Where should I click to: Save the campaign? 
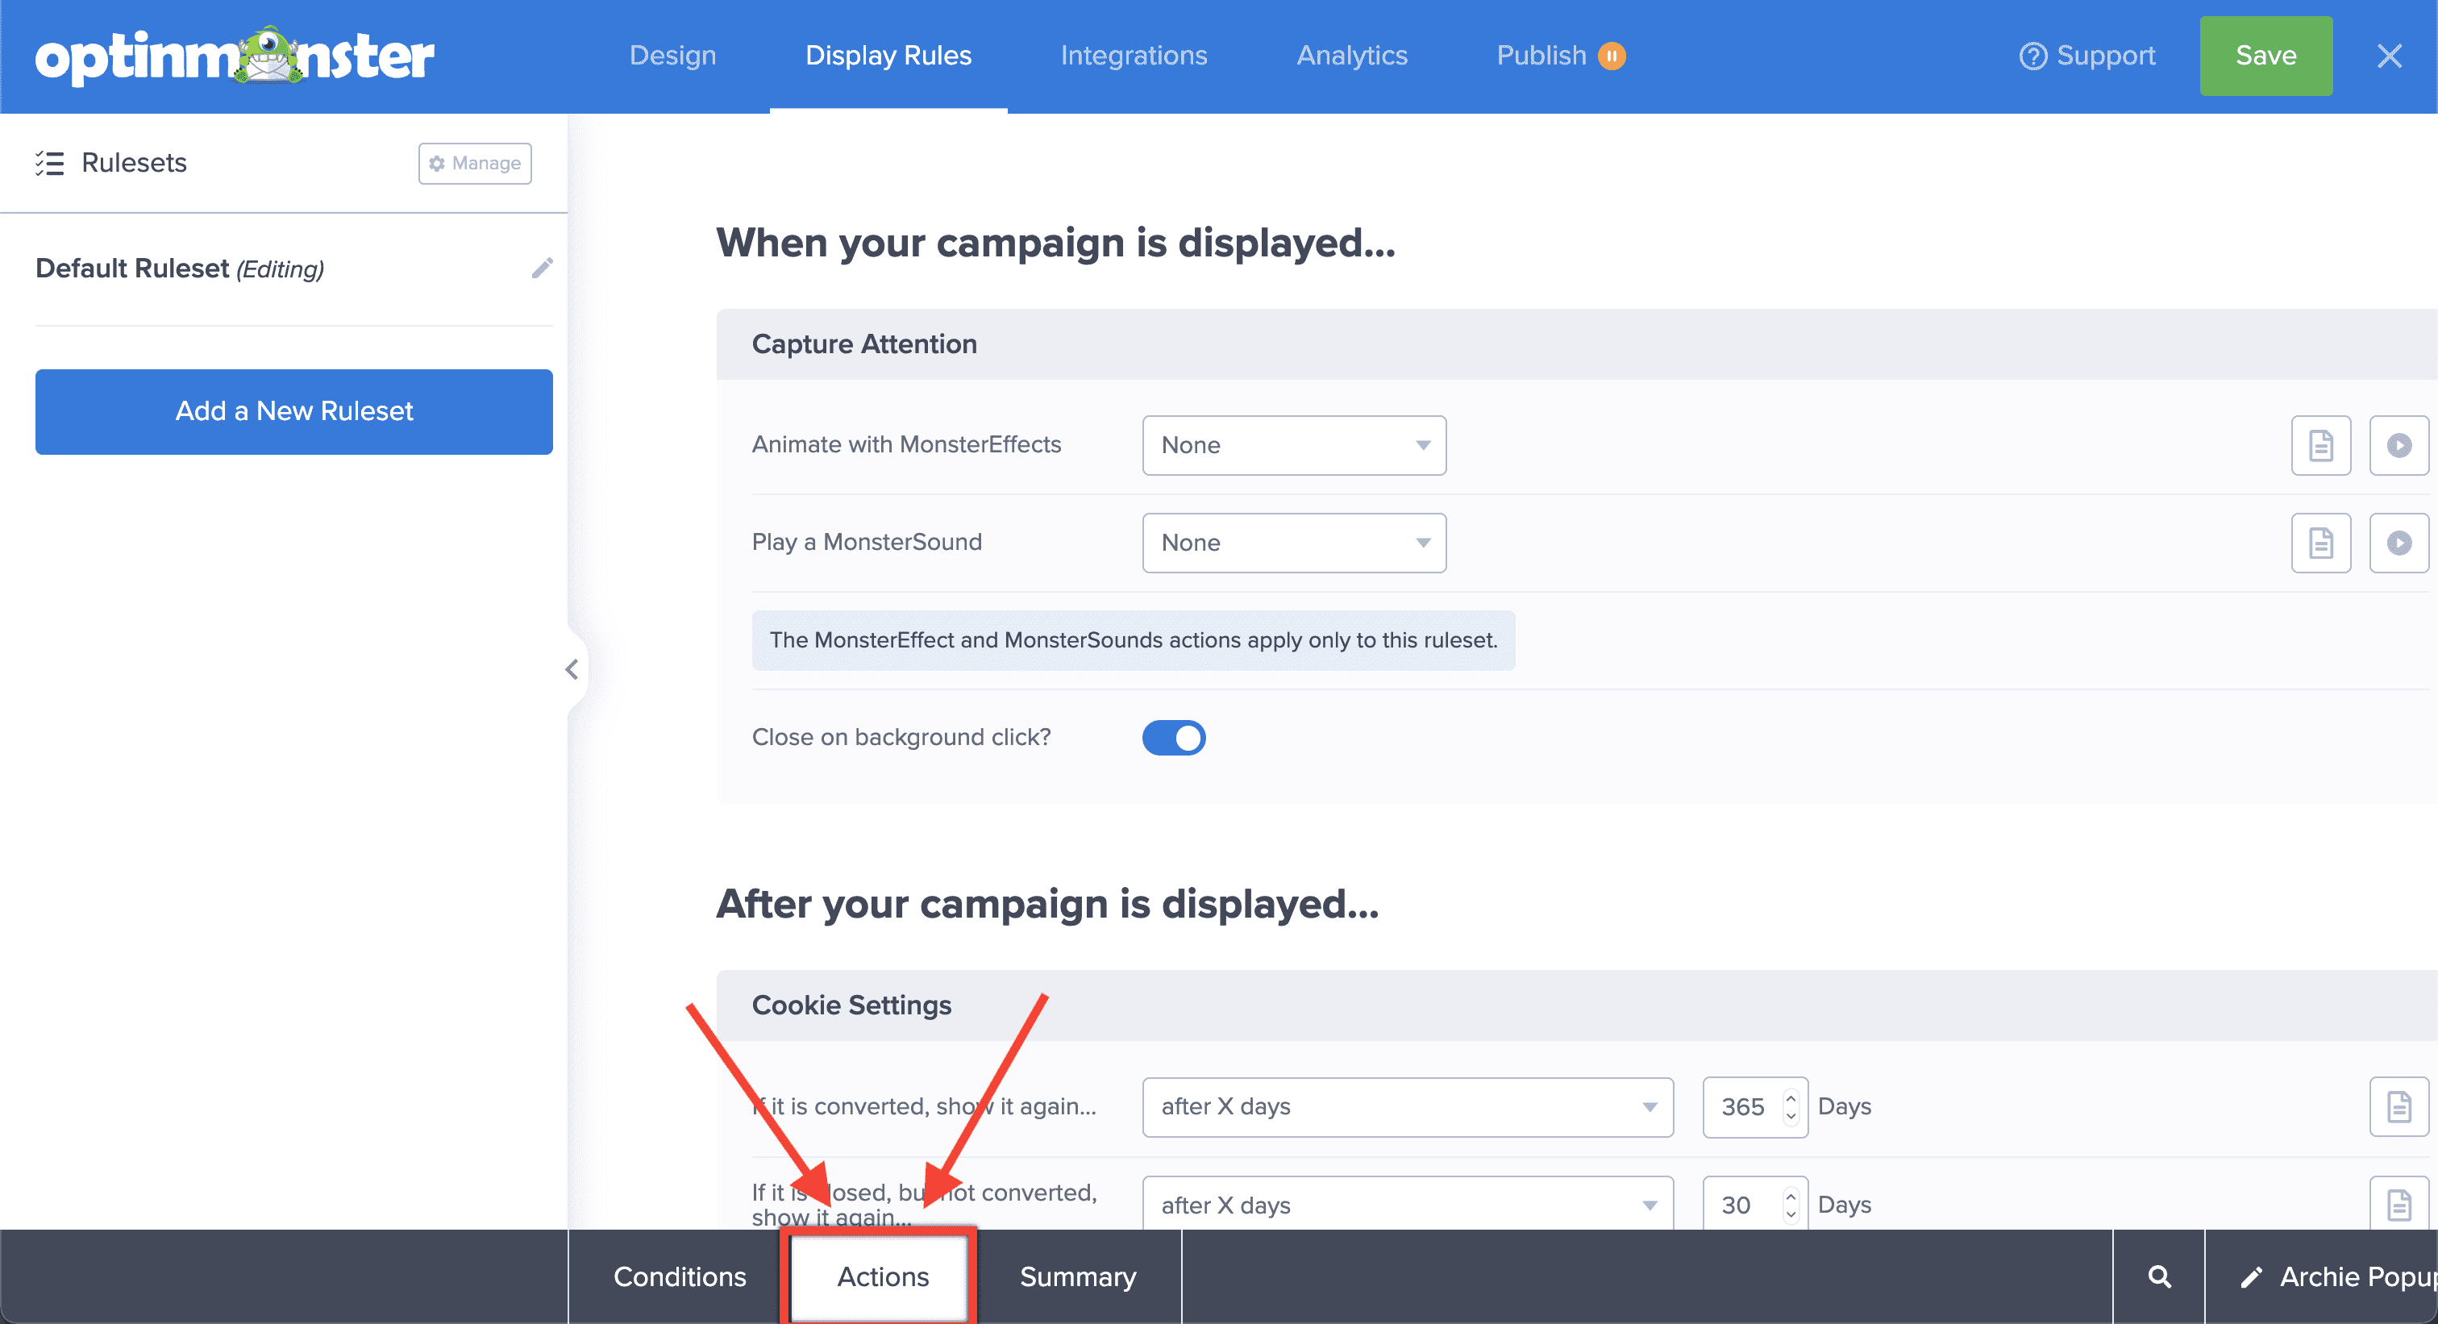point(2265,56)
